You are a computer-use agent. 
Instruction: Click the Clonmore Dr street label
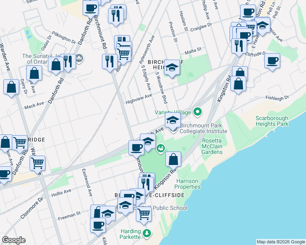click(x=32, y=208)
